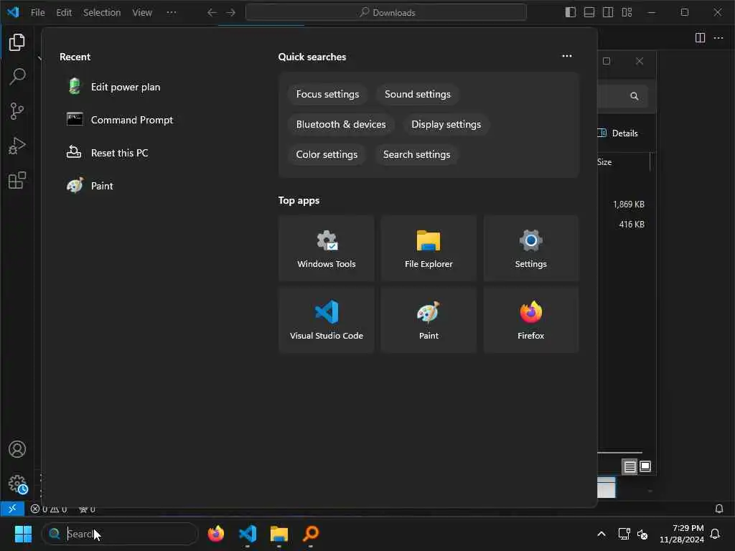The width and height of the screenshot is (735, 551).
Task: Select Sound settings quick search
Action: pyautogui.click(x=417, y=94)
